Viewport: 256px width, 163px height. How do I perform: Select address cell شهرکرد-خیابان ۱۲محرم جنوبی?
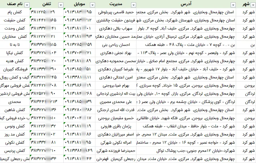tap(186, 151)
